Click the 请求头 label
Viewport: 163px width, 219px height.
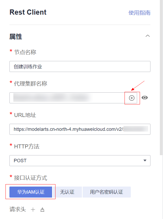pyautogui.click(x=18, y=209)
